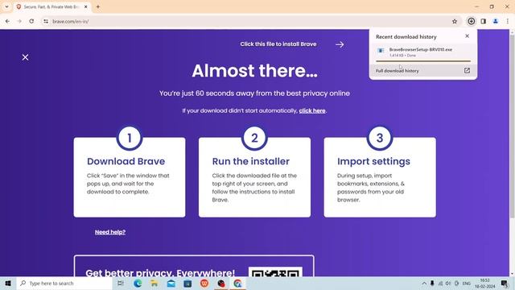
Task: Click the ENG language indicator
Action: (467, 283)
